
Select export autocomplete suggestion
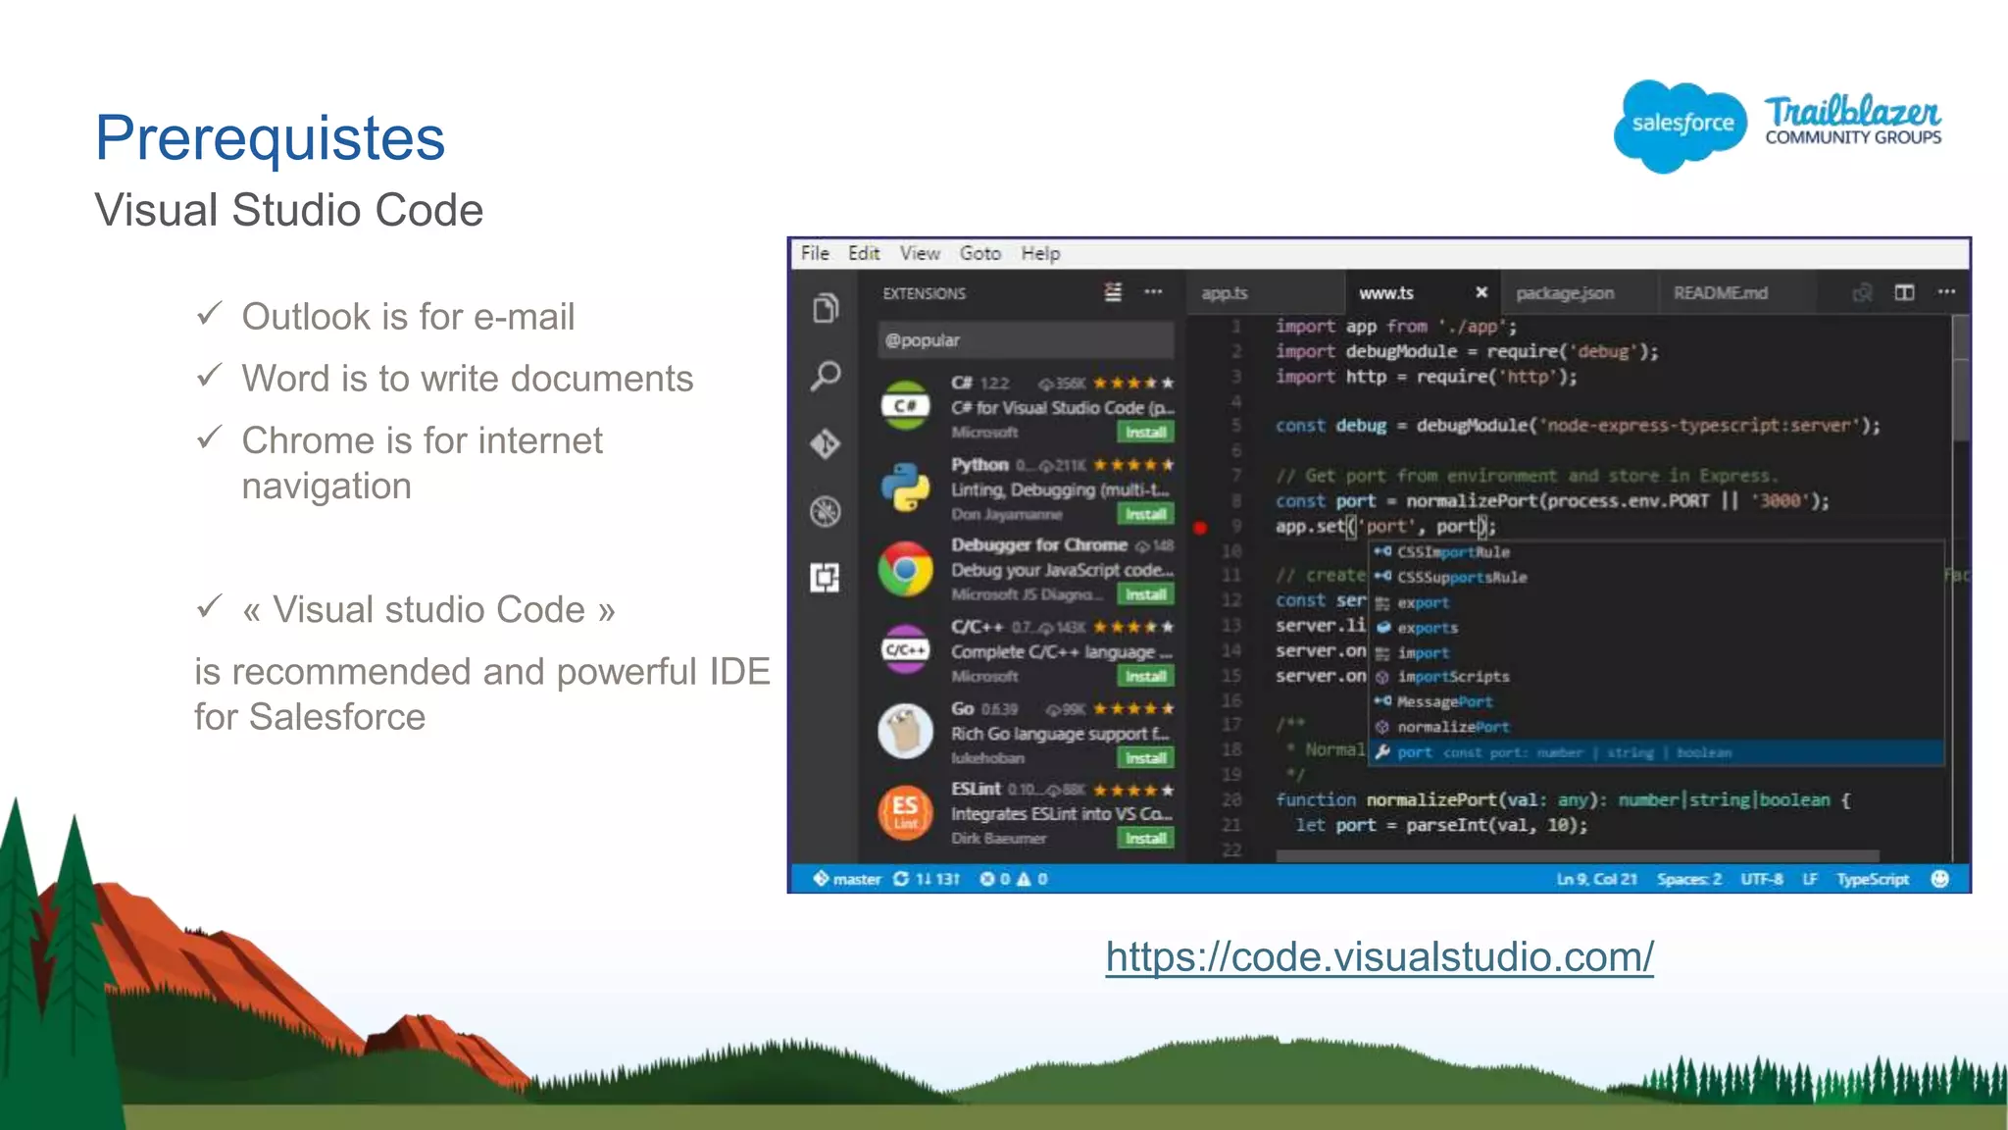click(1656, 602)
